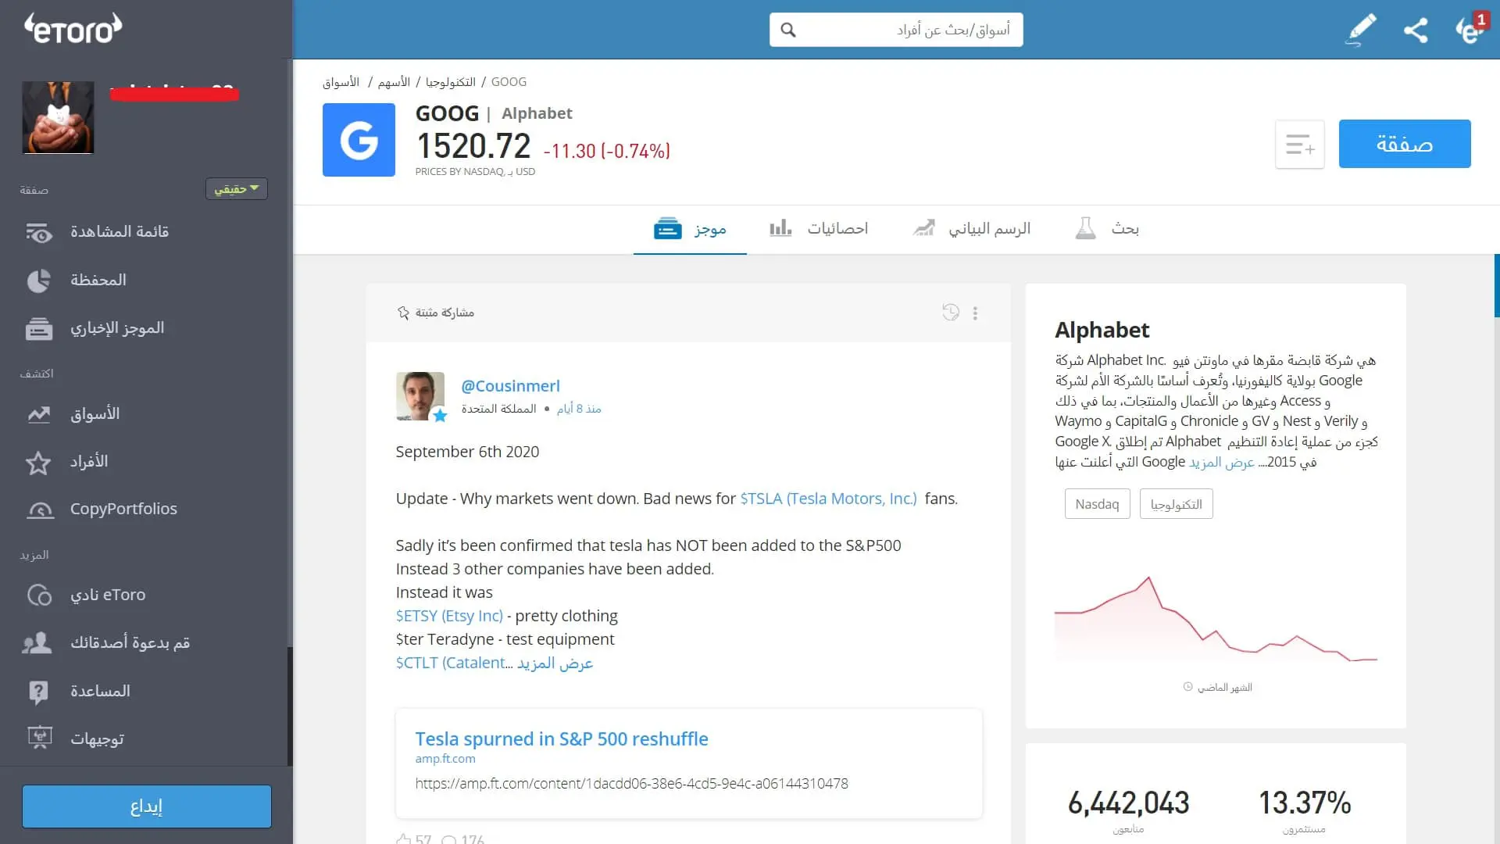Open Help (المساعدة) from the sidebar

tap(39, 691)
